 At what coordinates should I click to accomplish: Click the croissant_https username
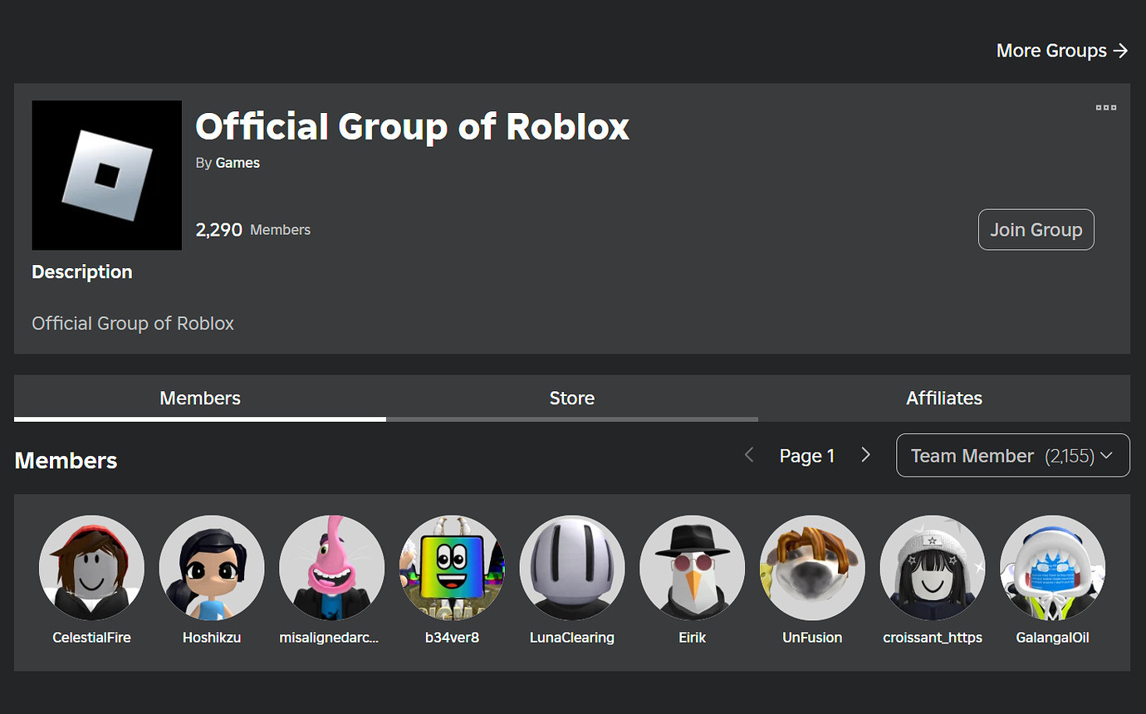(x=932, y=638)
